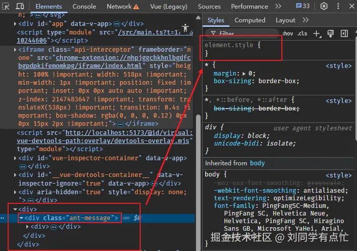This screenshot has height=251, width=357.
Task: Open the Vue (Legacy) tab
Action: 169,7
